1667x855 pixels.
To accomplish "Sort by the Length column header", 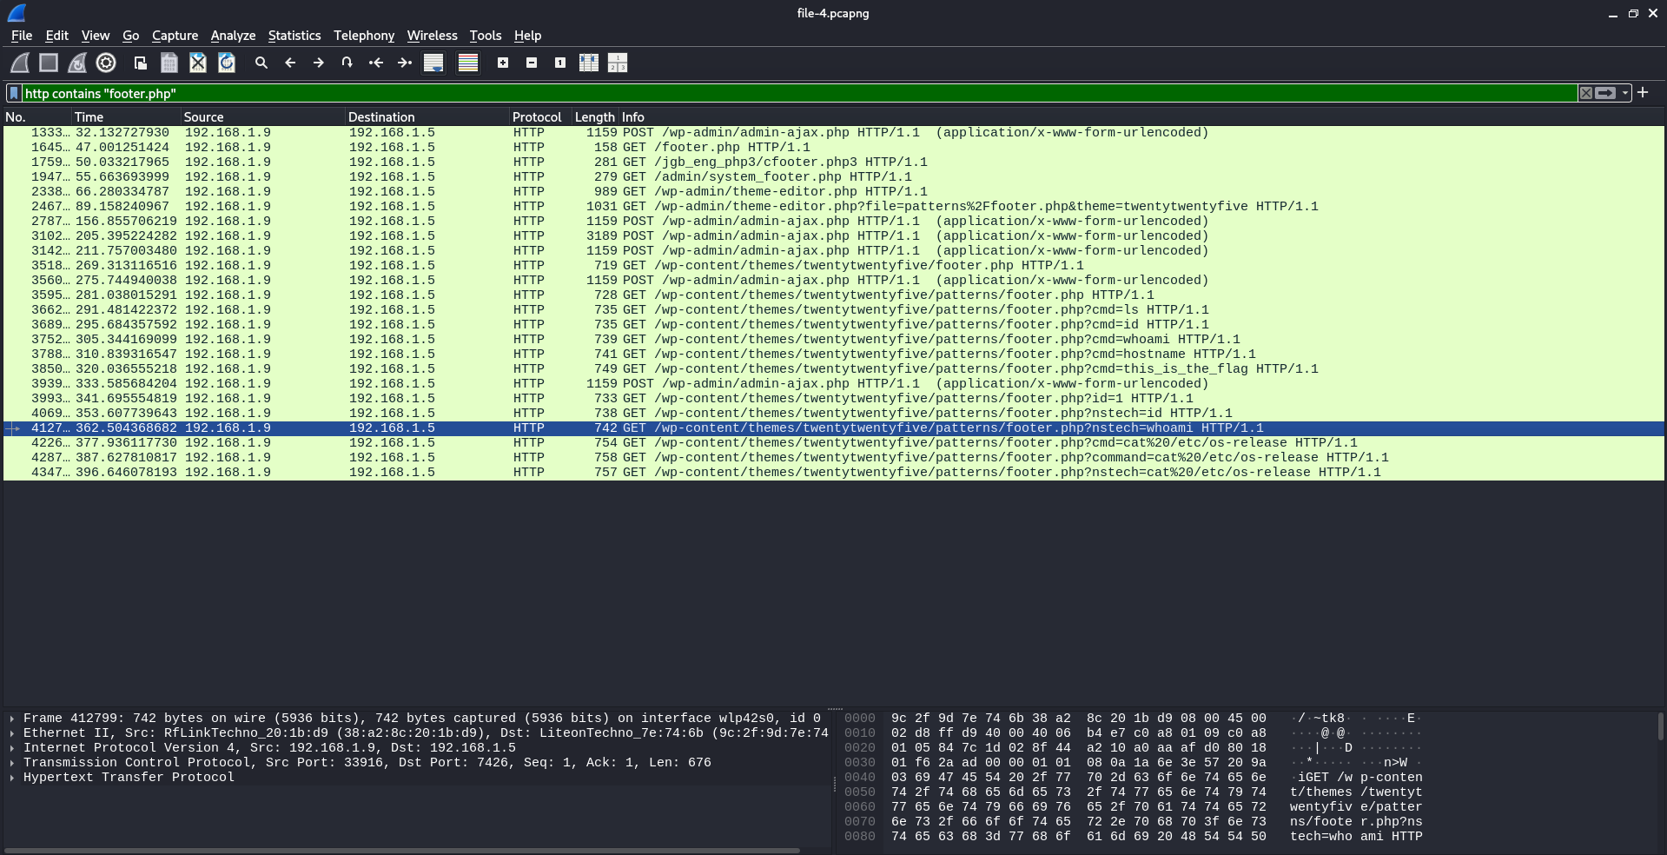I will pos(595,116).
